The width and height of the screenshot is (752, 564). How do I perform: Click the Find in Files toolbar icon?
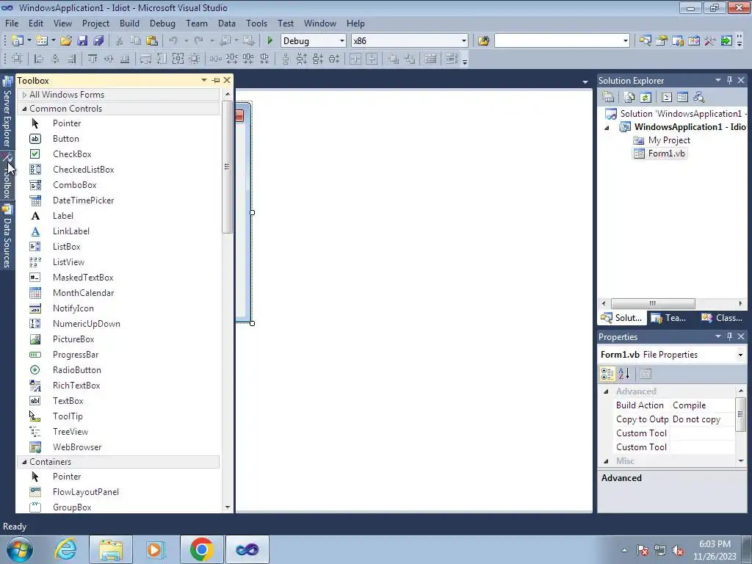click(x=483, y=41)
